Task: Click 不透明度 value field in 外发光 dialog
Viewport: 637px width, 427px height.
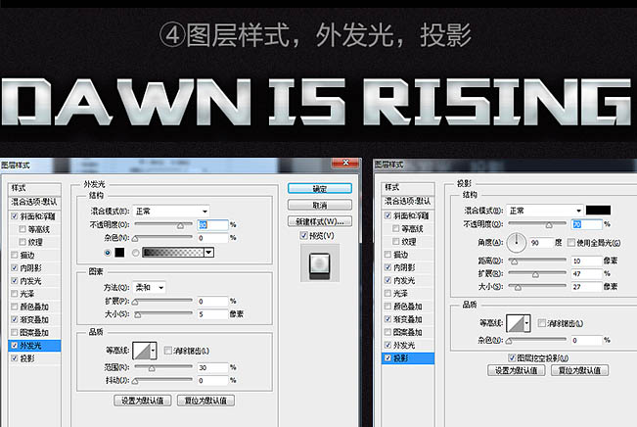Action: pyautogui.click(x=213, y=225)
